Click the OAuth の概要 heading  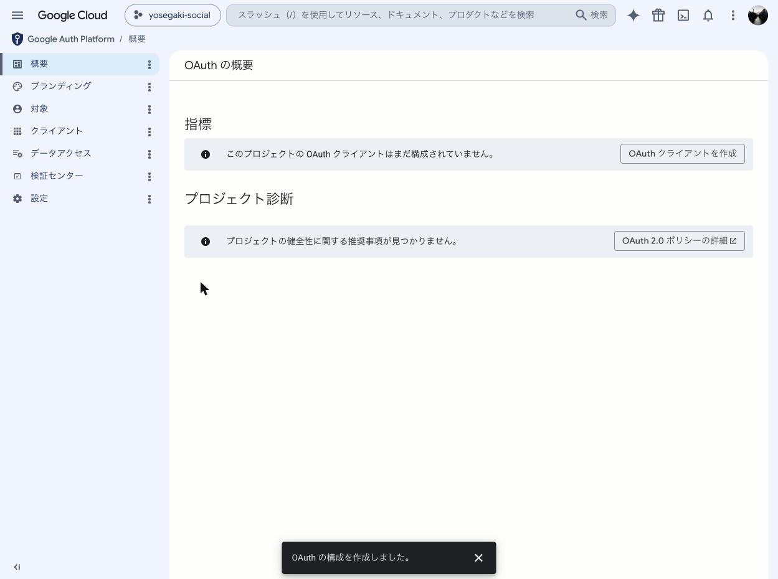[x=219, y=65]
